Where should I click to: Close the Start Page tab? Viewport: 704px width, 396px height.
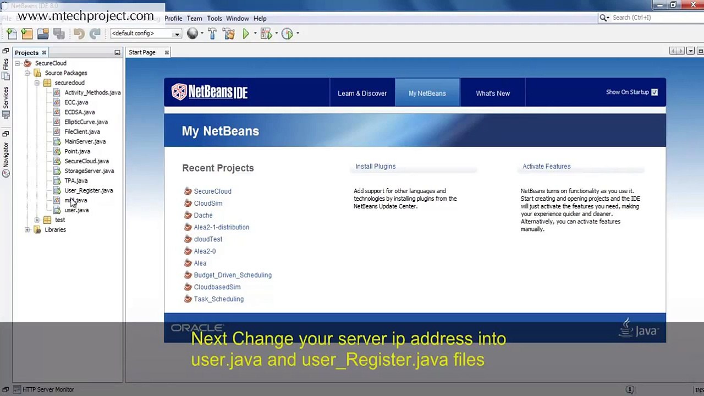coord(167,52)
